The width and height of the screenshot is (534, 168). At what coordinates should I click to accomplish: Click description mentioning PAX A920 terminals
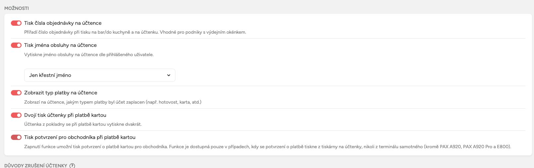(x=267, y=147)
